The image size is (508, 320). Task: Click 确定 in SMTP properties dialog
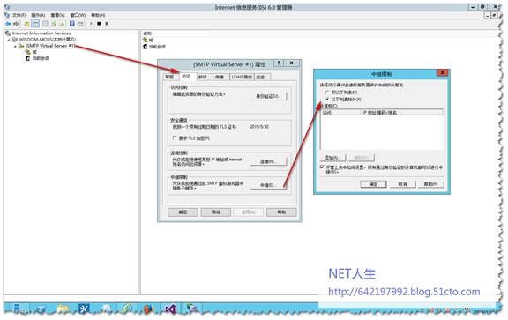pyautogui.click(x=183, y=212)
